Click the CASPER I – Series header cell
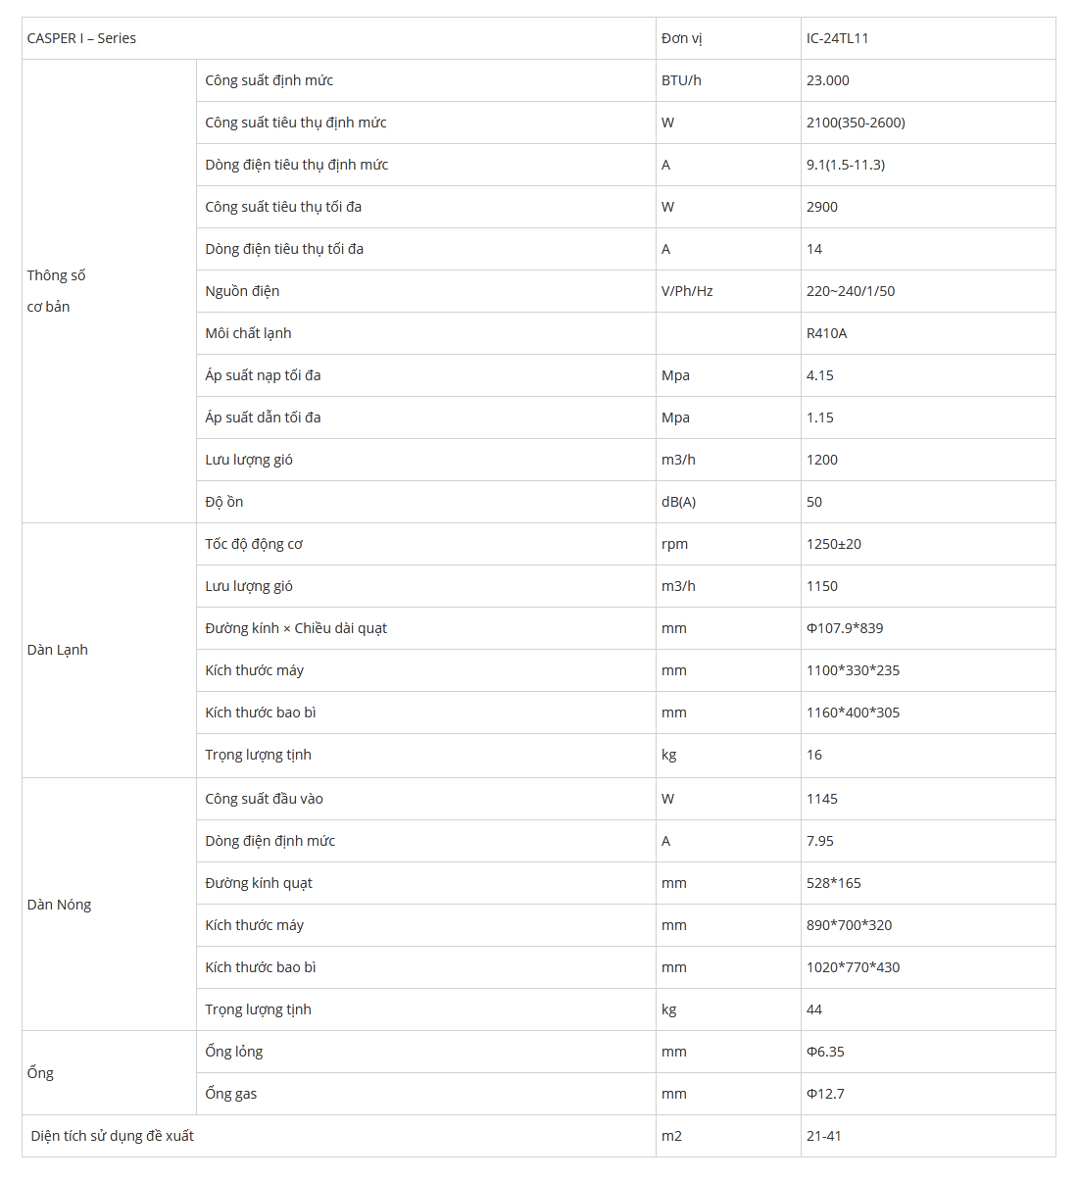1078x1180 pixels. point(339,38)
